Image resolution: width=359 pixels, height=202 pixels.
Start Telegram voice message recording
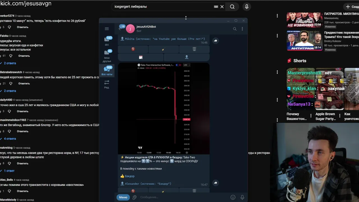[x=242, y=197]
